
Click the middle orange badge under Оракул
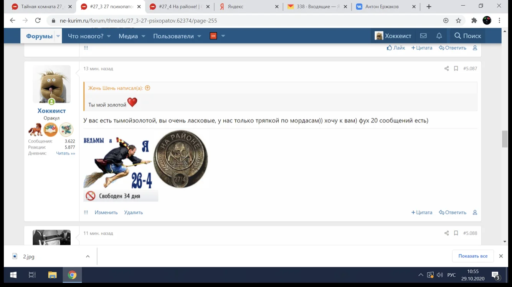[50, 130]
